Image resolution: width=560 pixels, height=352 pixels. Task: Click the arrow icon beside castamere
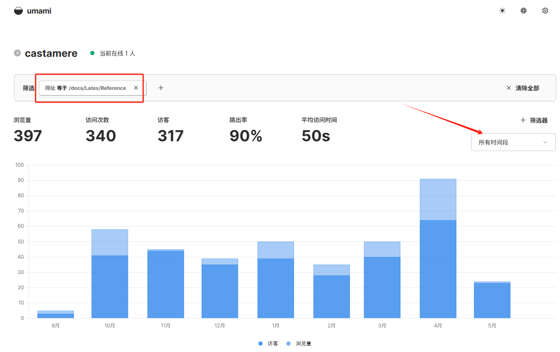pos(17,53)
